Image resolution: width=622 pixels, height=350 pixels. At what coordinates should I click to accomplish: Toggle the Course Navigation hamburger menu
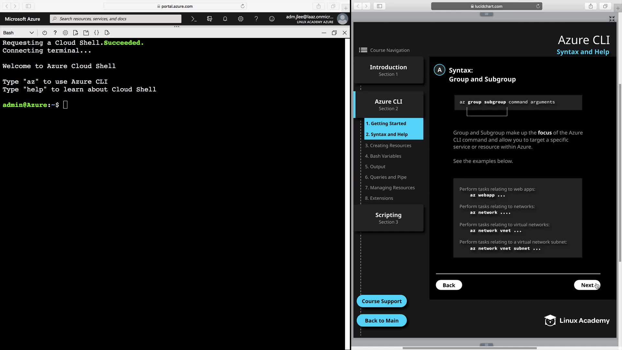tap(363, 50)
